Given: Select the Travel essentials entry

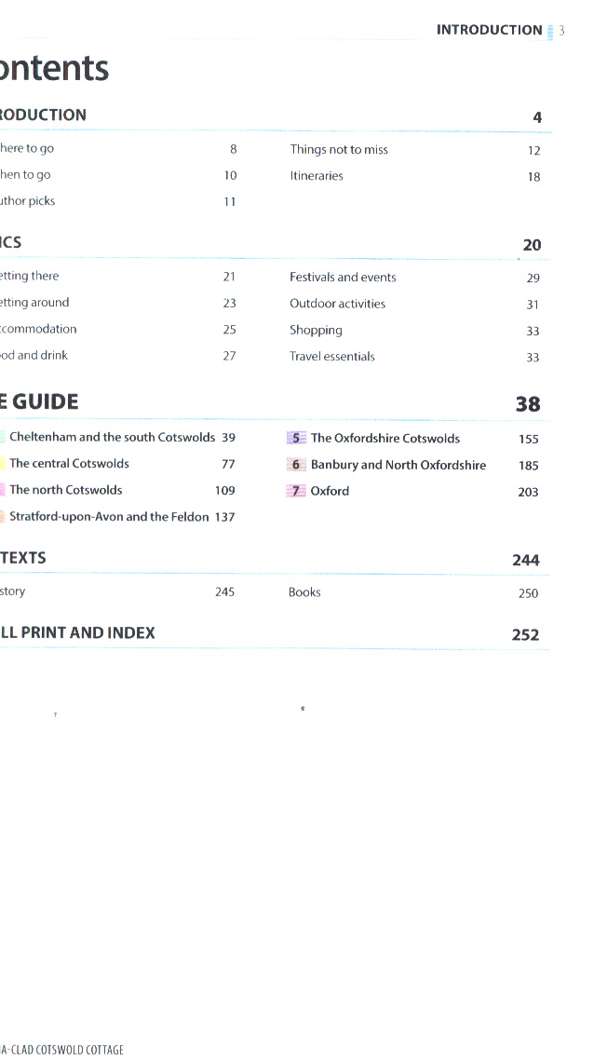Looking at the screenshot, I should tap(332, 357).
